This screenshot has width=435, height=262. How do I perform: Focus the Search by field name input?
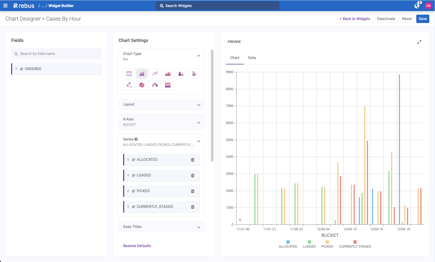[56, 54]
